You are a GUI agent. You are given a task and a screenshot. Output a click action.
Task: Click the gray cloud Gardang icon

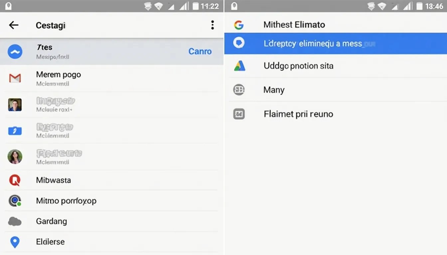tap(15, 221)
